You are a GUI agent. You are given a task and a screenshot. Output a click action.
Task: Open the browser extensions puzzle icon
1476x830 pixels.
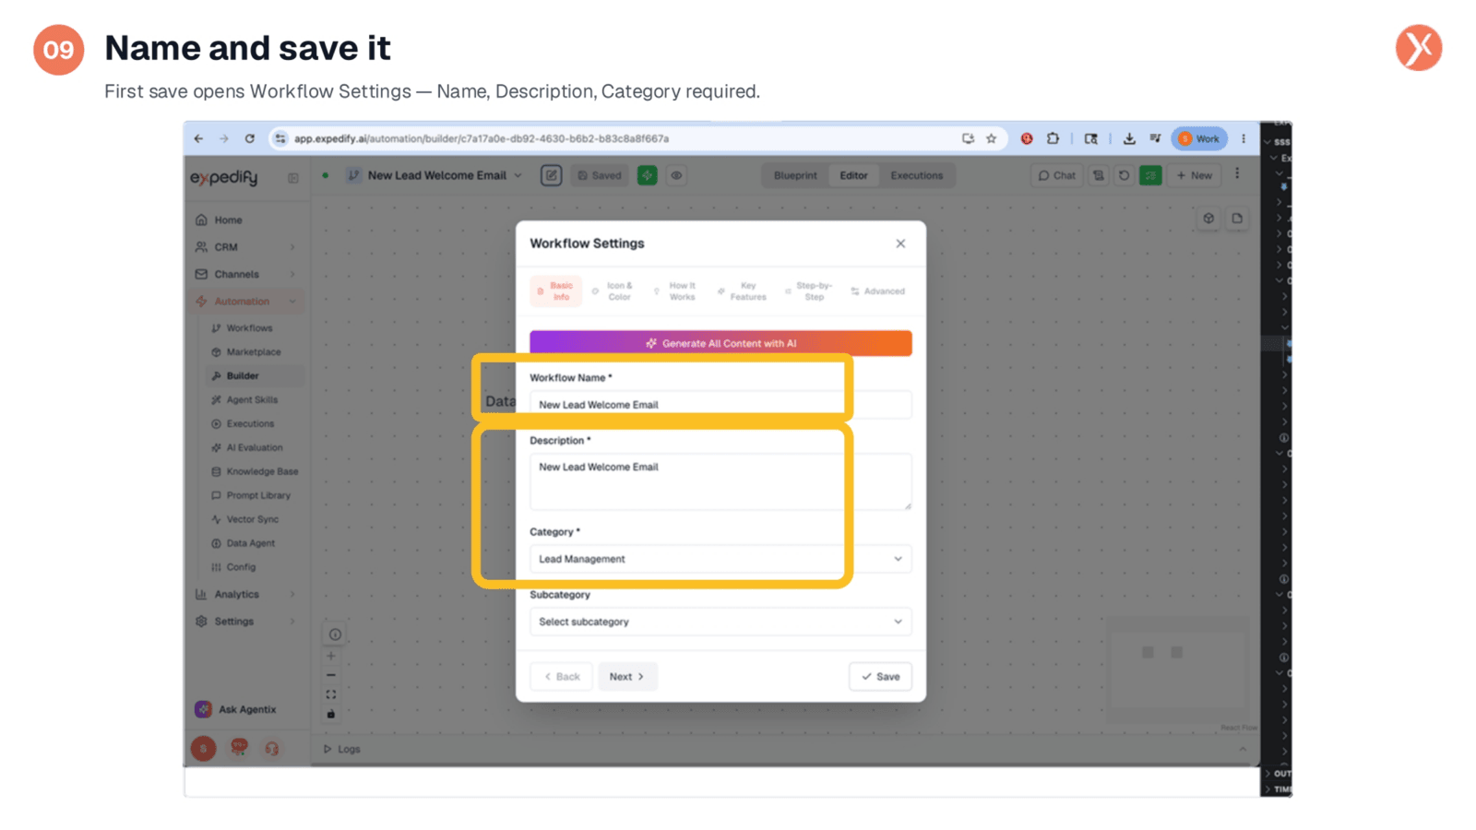point(1053,138)
